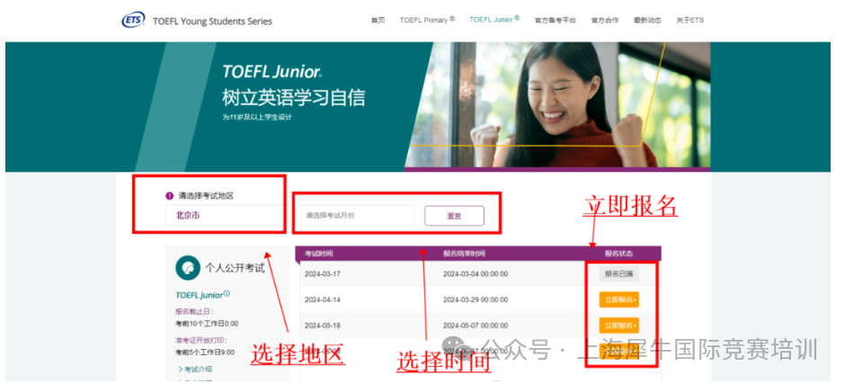Select the TOEFL Junior nav tab
Image resolution: width=845 pixels, height=384 pixels.
(x=494, y=20)
